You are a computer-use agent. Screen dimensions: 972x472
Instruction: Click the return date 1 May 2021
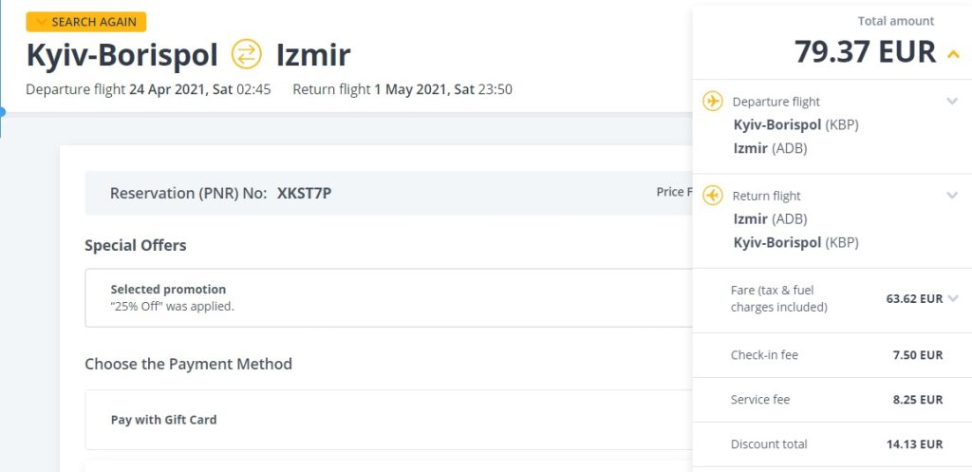pyautogui.click(x=423, y=90)
